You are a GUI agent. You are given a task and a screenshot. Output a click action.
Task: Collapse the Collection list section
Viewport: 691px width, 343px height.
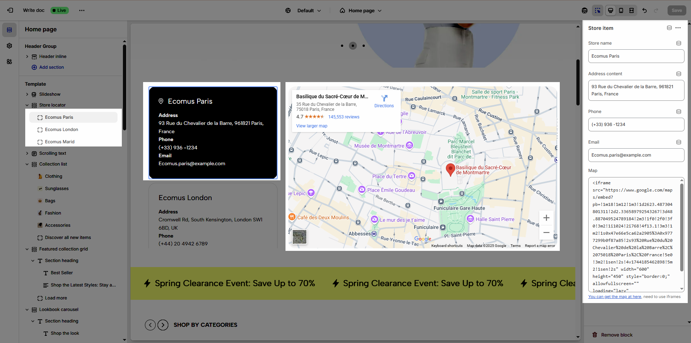pos(27,164)
